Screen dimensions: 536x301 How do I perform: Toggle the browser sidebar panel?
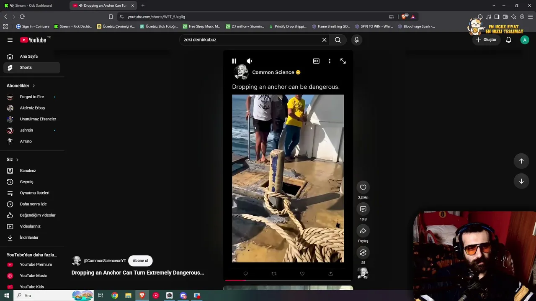[x=497, y=17]
